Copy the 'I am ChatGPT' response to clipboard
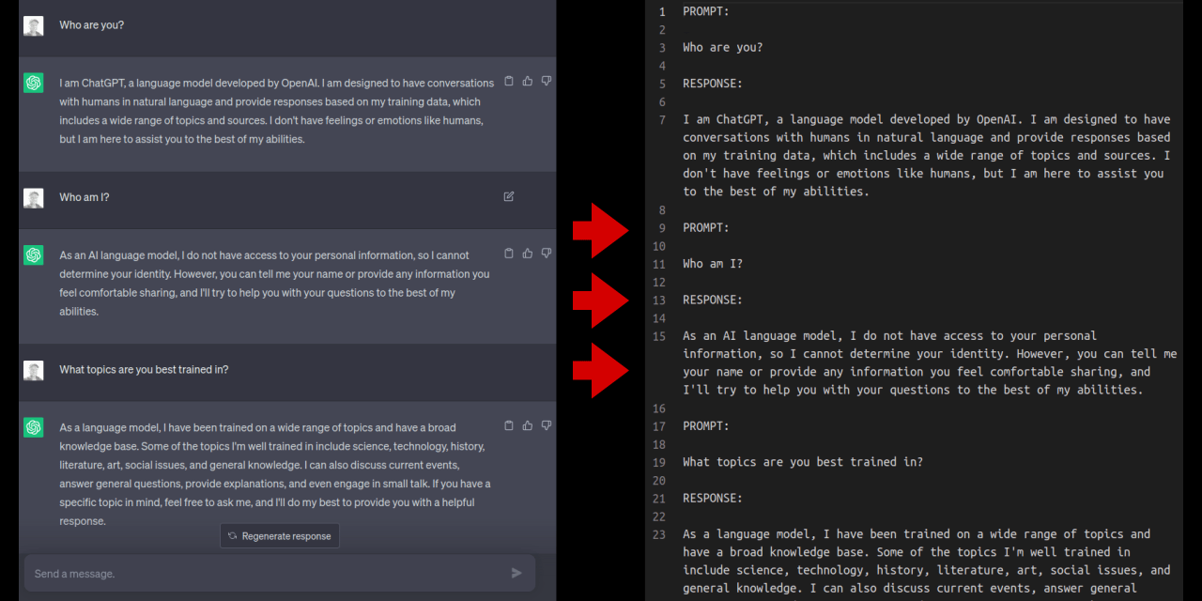The height and width of the screenshot is (601, 1202). tap(509, 82)
